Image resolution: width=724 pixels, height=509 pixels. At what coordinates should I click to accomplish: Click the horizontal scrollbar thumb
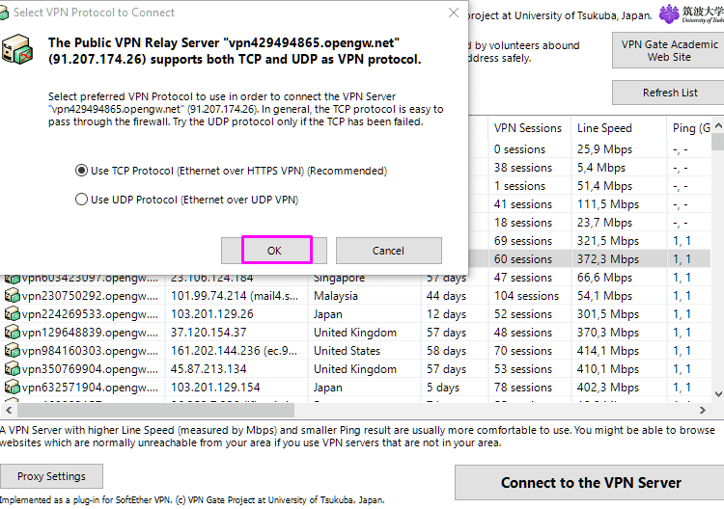click(x=155, y=410)
